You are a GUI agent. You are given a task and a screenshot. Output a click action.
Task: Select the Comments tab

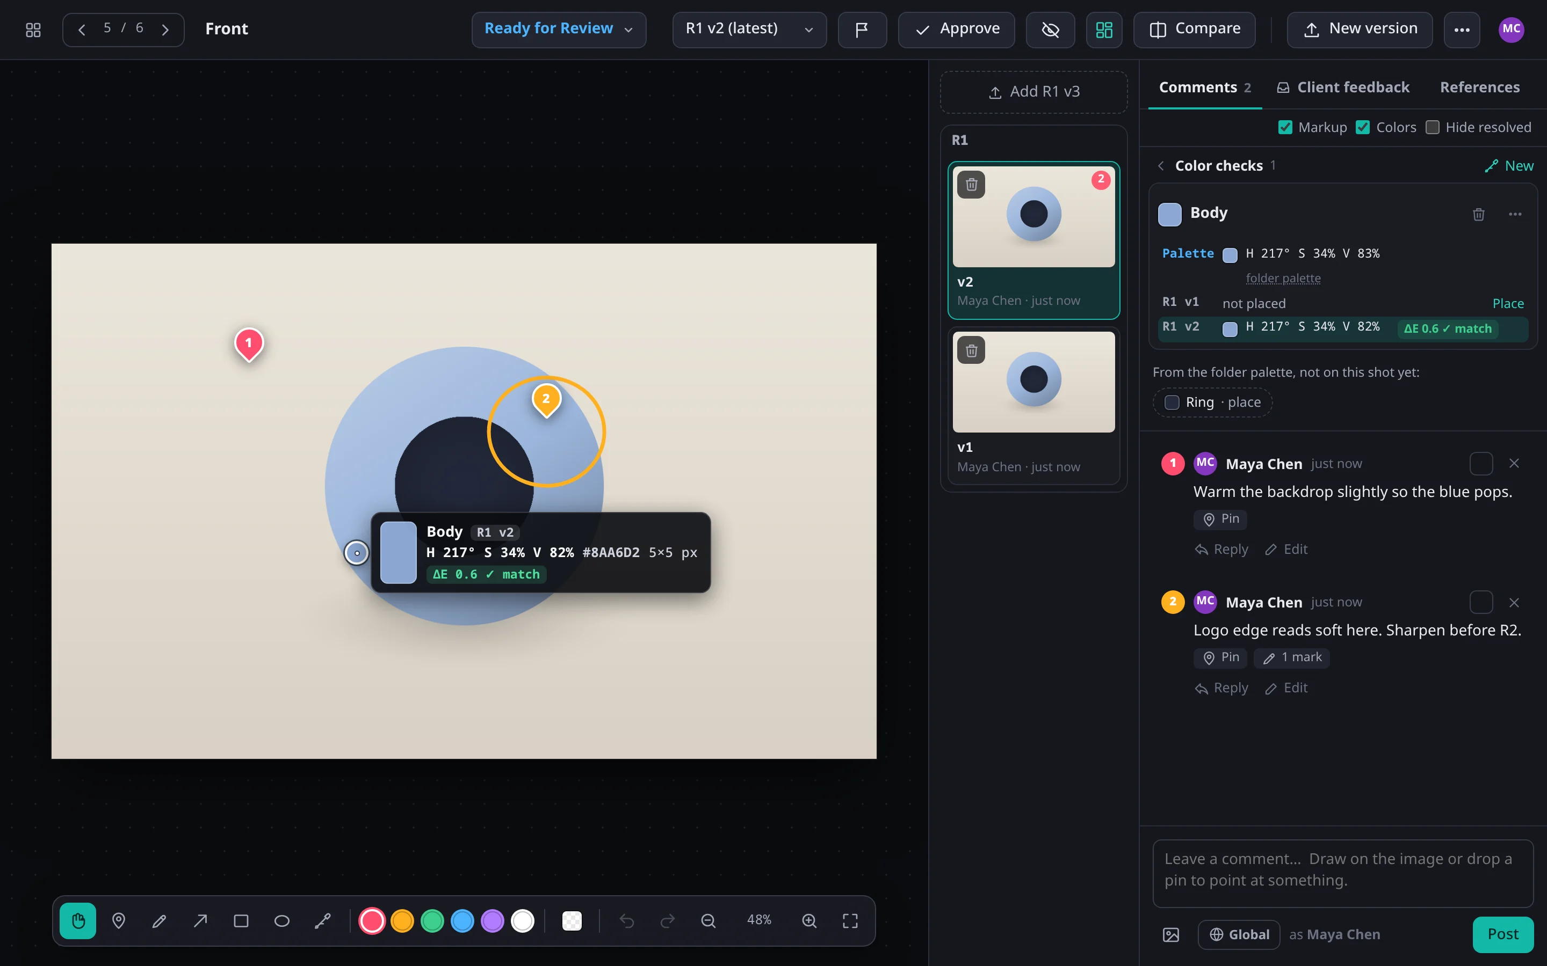(1205, 87)
